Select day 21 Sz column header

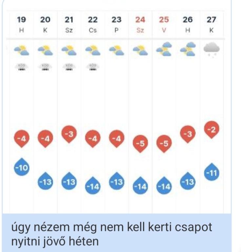69,24
